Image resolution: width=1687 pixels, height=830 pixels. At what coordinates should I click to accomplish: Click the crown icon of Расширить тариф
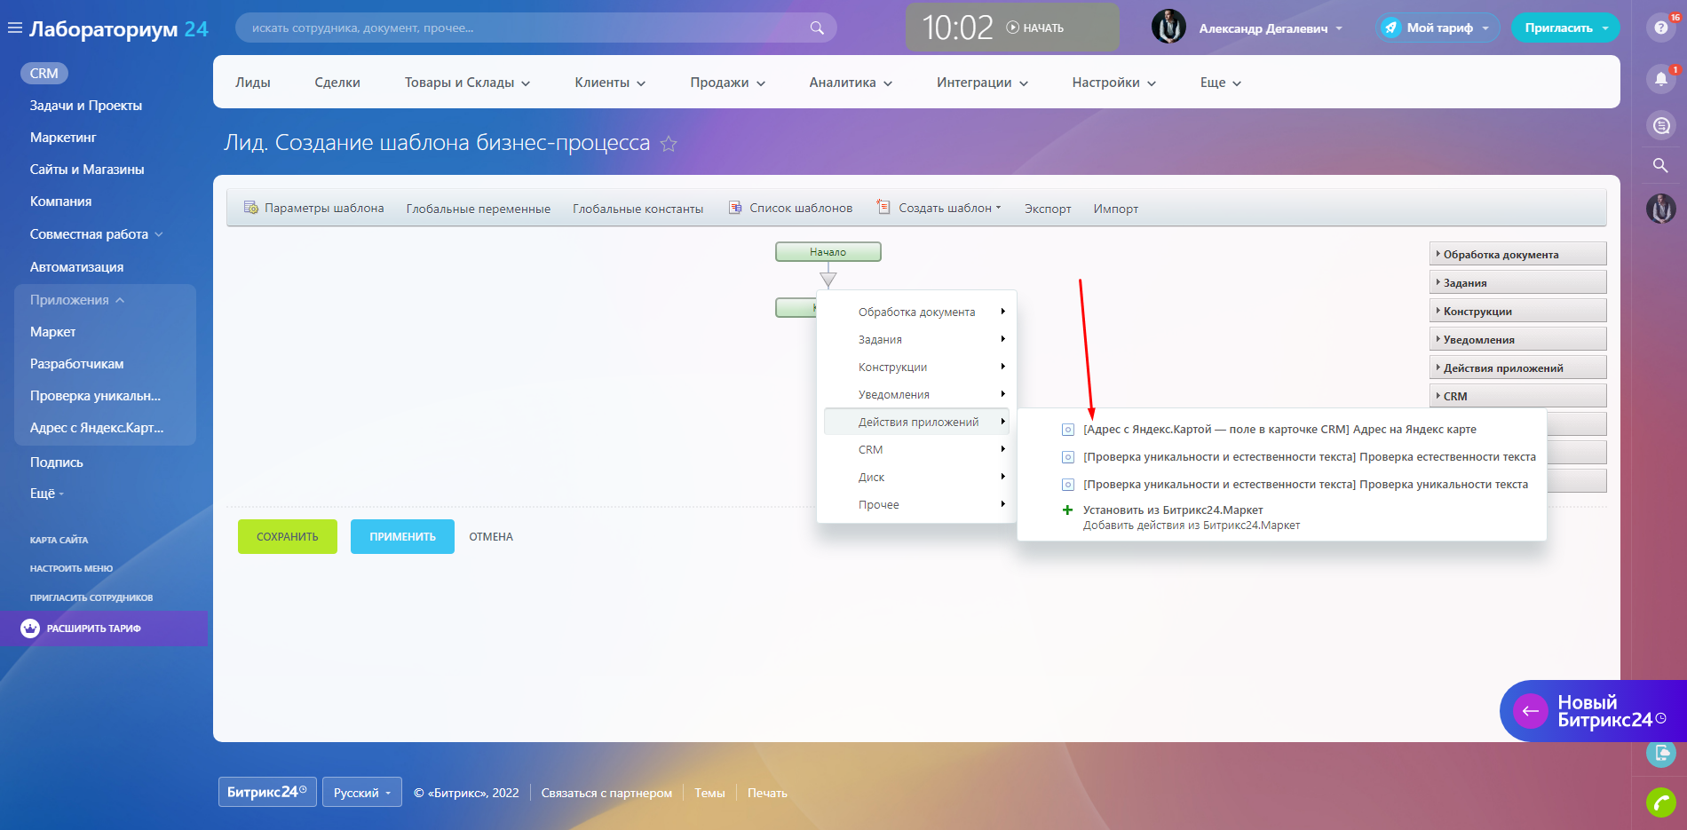point(30,628)
